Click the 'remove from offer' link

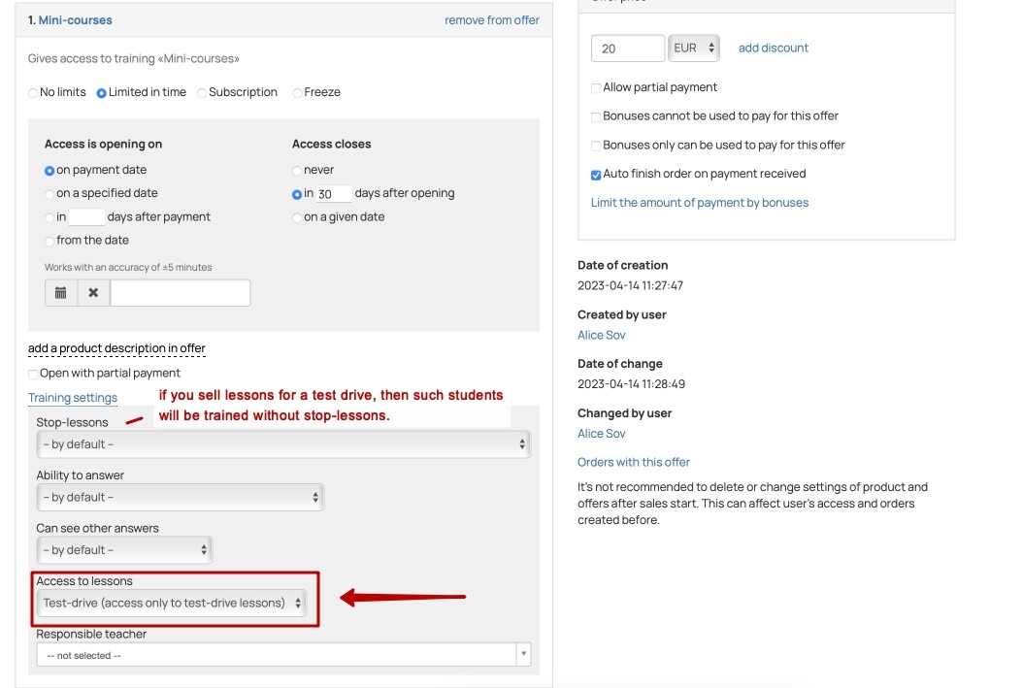[492, 20]
